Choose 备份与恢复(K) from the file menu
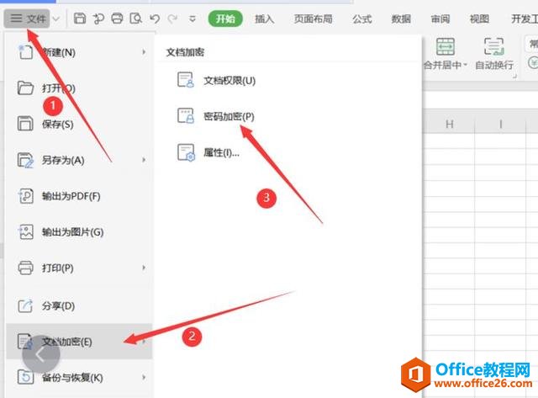This screenshot has width=538, height=398. (x=79, y=378)
